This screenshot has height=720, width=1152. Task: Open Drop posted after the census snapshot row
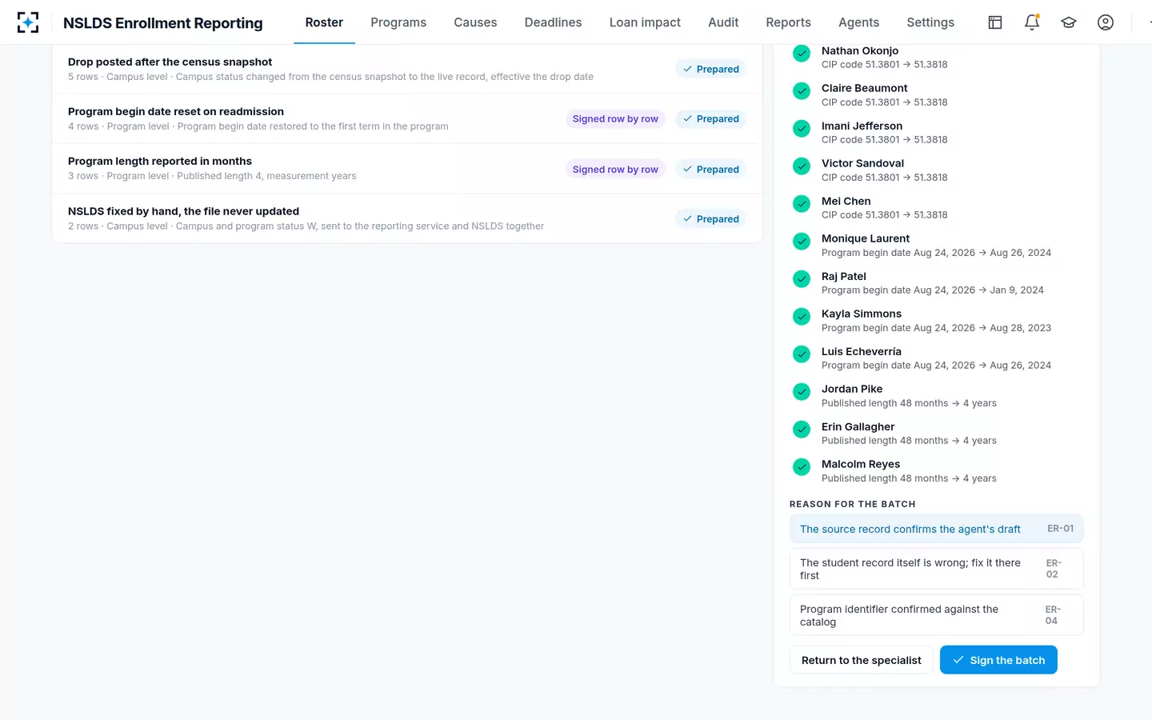pyautogui.click(x=407, y=69)
